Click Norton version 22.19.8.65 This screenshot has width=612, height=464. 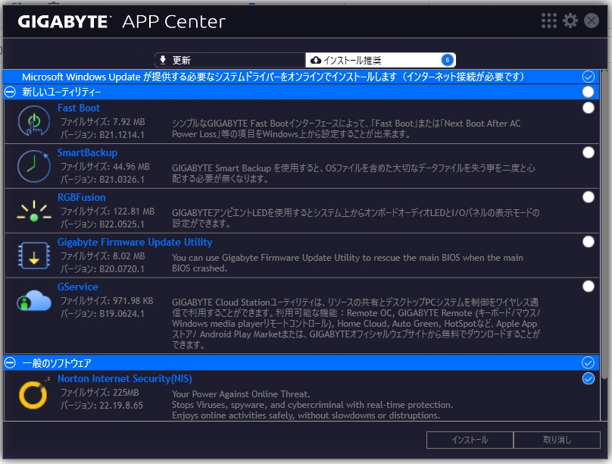pyautogui.click(x=101, y=406)
